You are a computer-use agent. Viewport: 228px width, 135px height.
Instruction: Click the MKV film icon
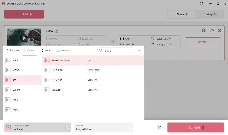(8, 100)
